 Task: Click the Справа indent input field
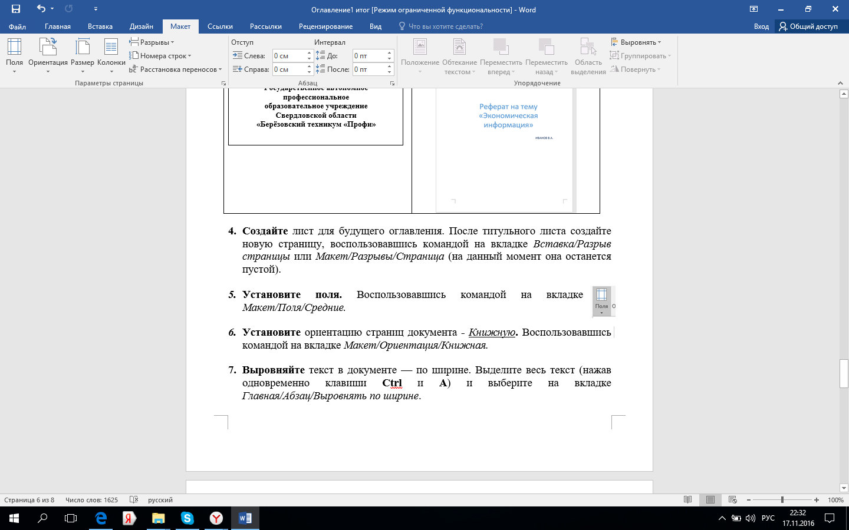click(289, 69)
